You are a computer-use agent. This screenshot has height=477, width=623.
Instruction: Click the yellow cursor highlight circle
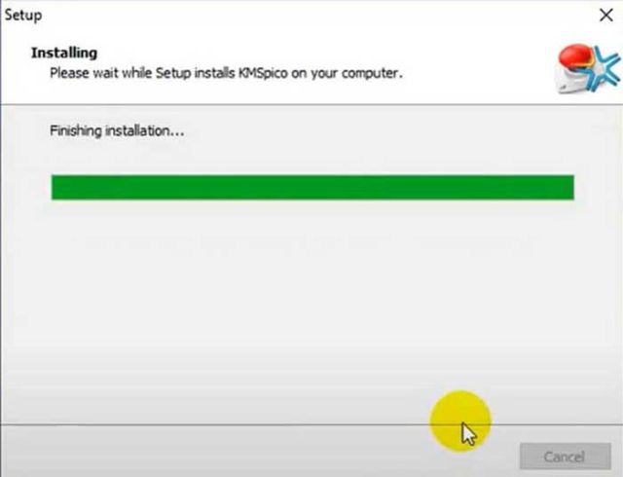(460, 421)
